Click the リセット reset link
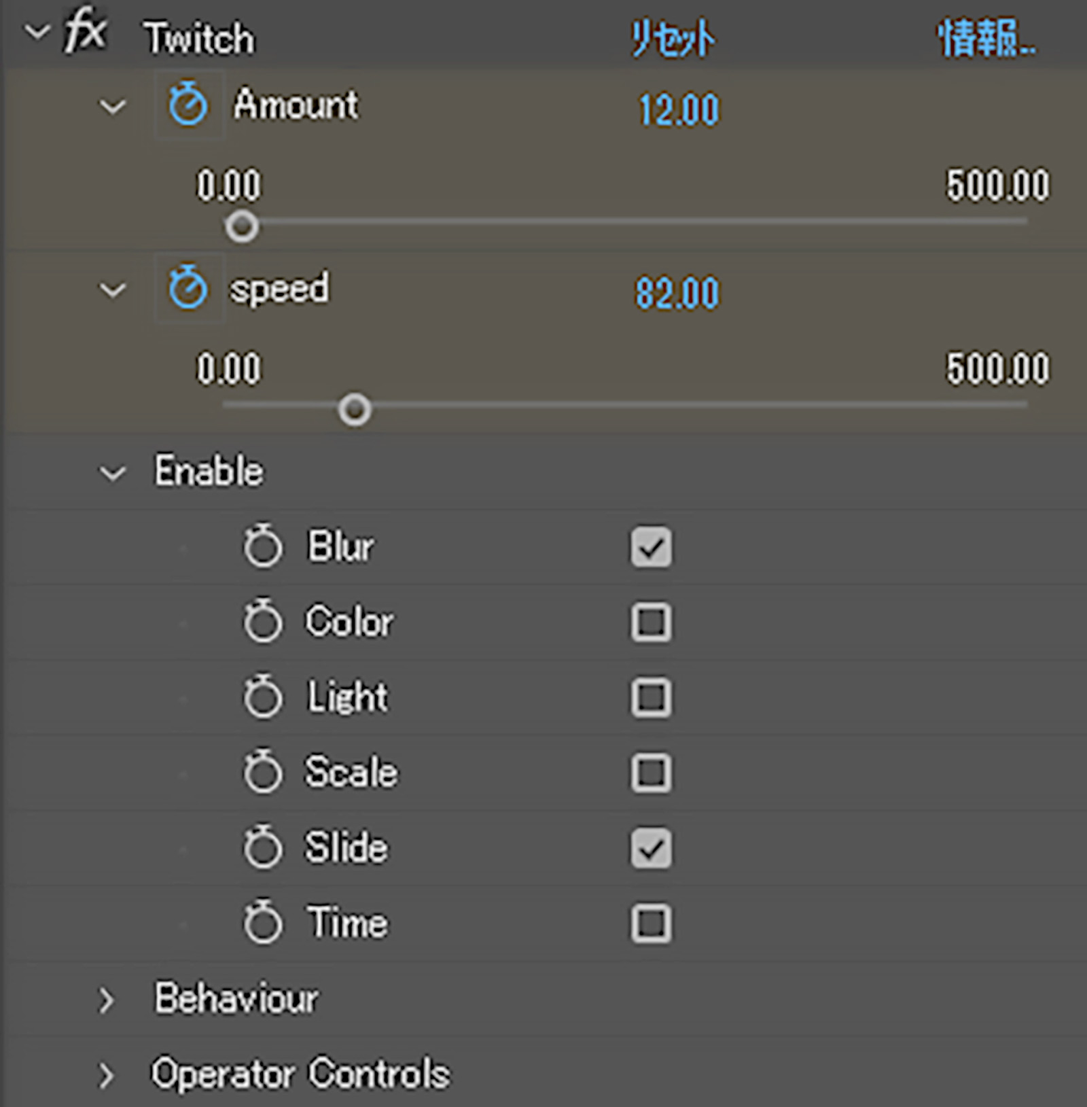Image resolution: width=1087 pixels, height=1107 pixels. point(673,38)
